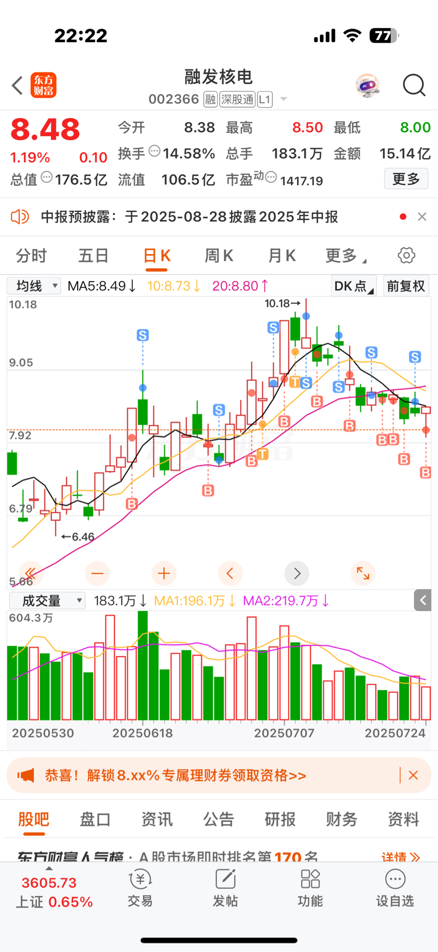Switch to 财务 tab

pyautogui.click(x=342, y=819)
